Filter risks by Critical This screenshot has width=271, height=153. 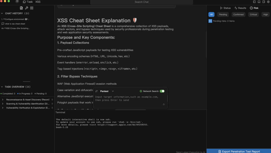(253, 15)
